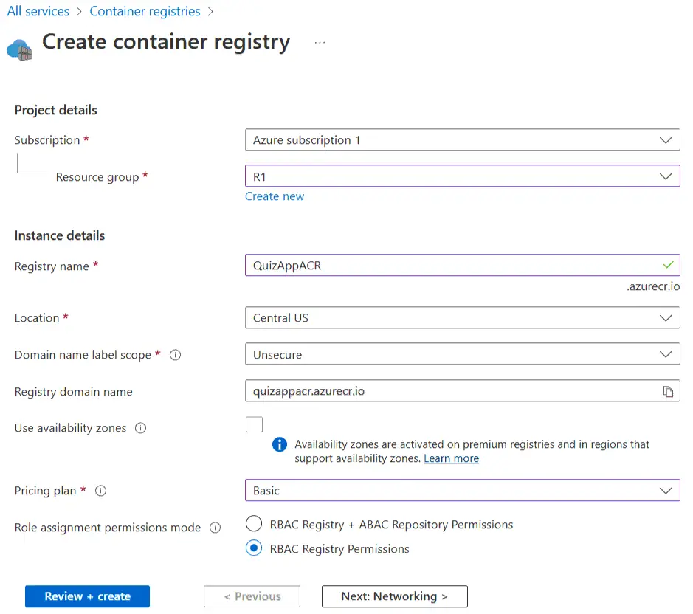Select RBAC Registry Permissions option

point(254,548)
